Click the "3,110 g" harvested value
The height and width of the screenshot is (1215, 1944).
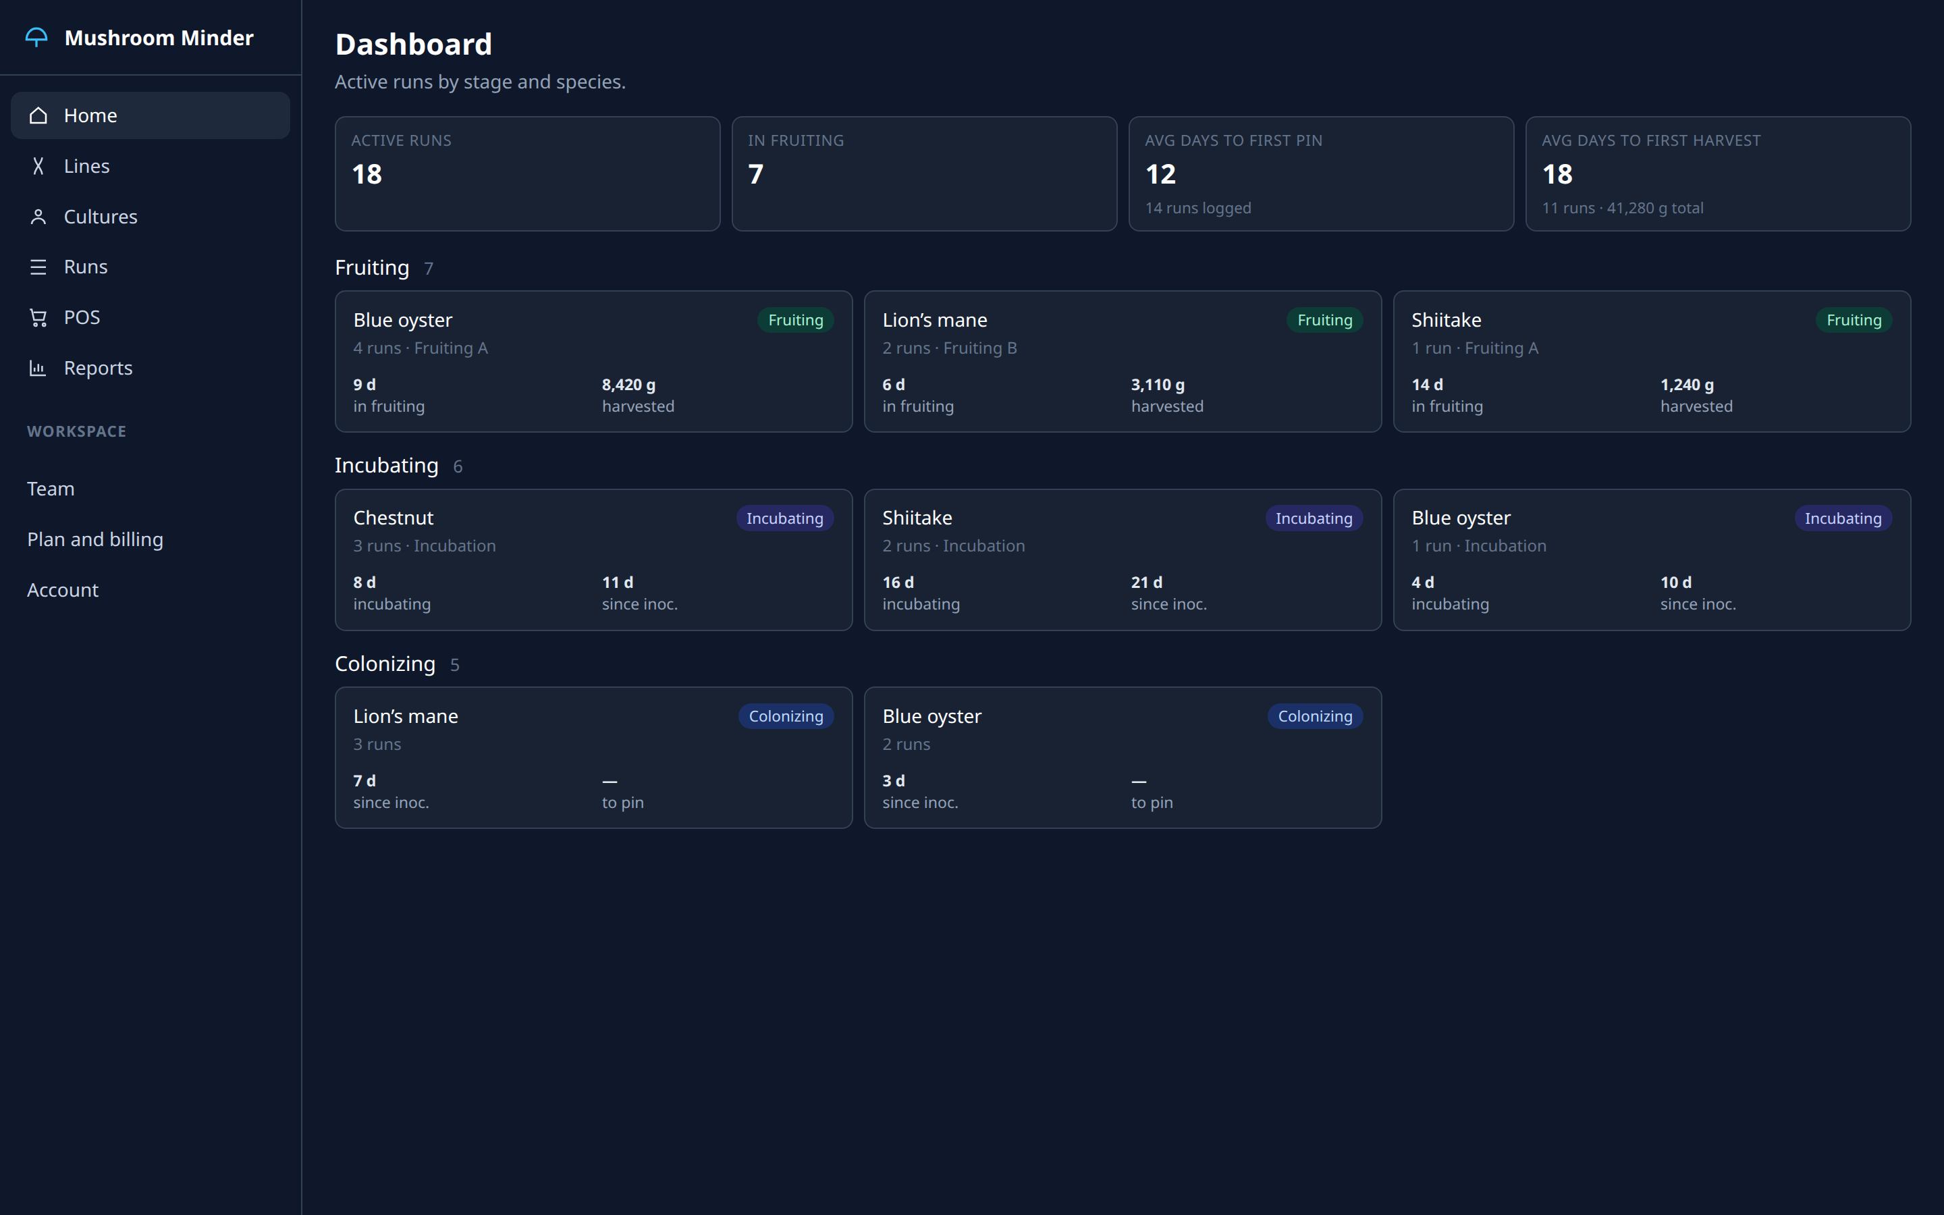point(1158,385)
